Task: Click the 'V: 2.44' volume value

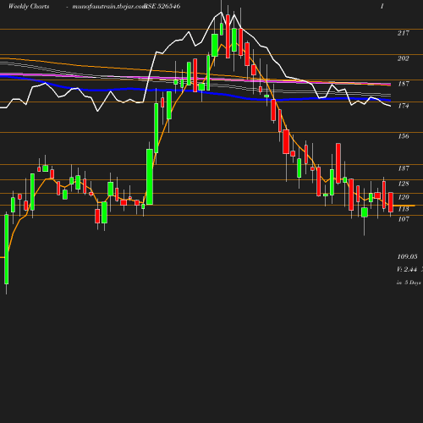Action: click(x=407, y=269)
